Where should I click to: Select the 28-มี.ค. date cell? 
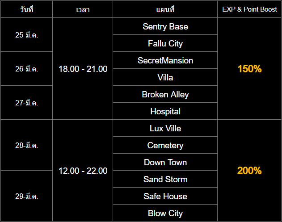(27, 145)
